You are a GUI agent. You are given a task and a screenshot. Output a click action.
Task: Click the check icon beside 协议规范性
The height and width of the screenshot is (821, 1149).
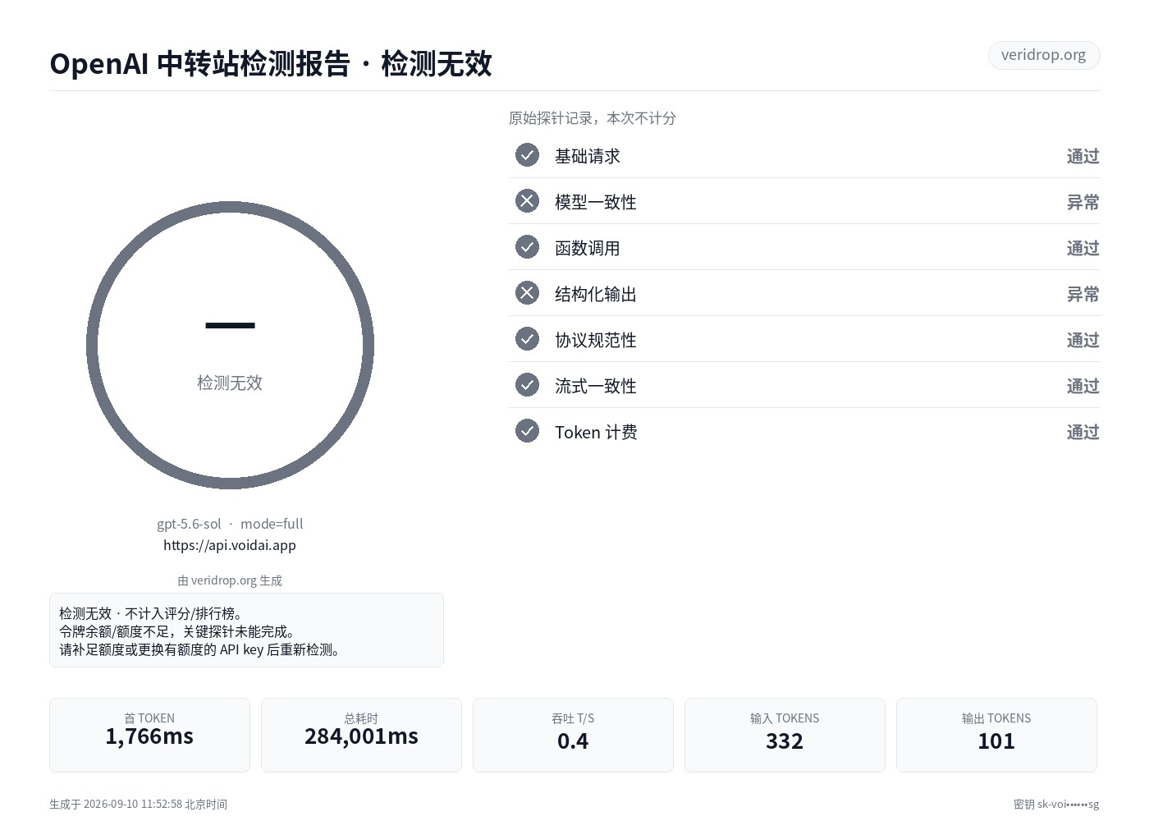(527, 339)
